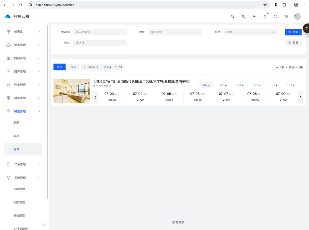Open the header search icon

[233, 16]
